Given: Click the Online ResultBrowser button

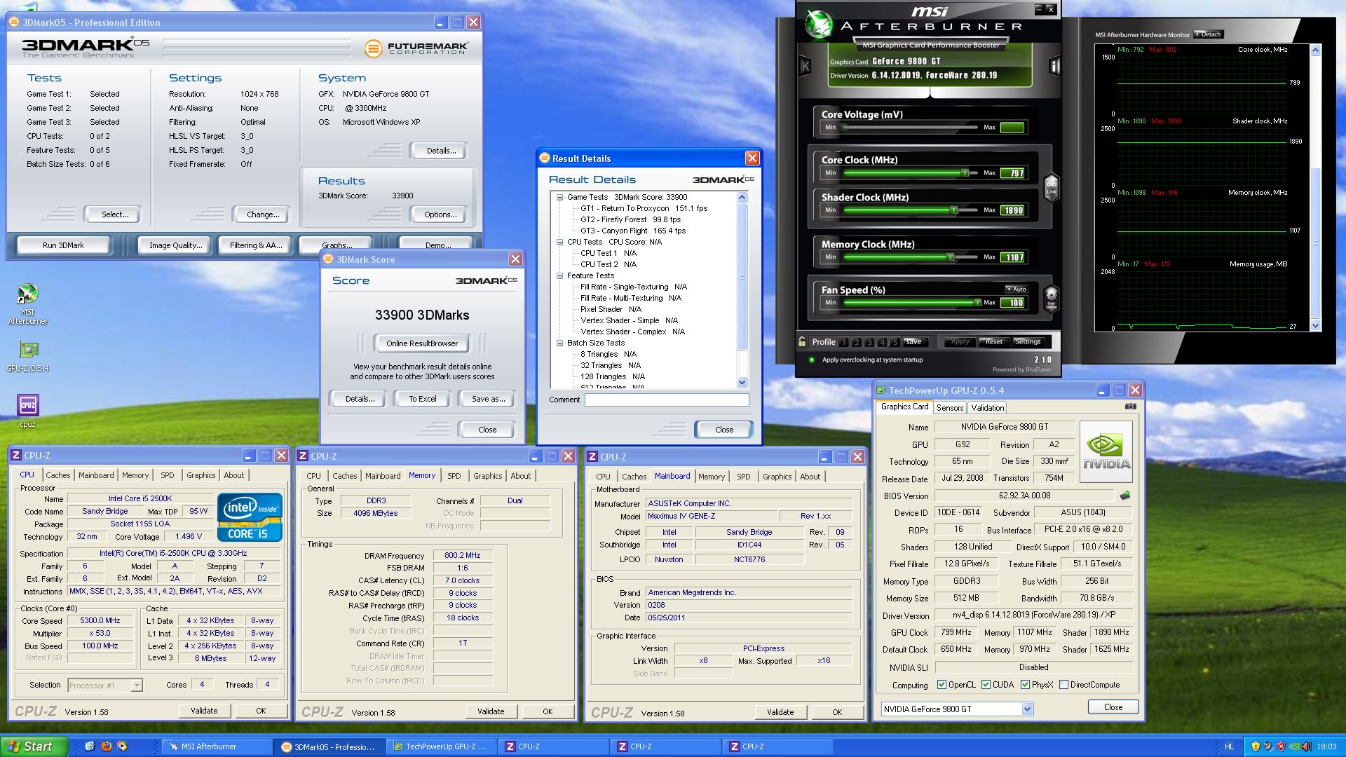Looking at the screenshot, I should [421, 343].
